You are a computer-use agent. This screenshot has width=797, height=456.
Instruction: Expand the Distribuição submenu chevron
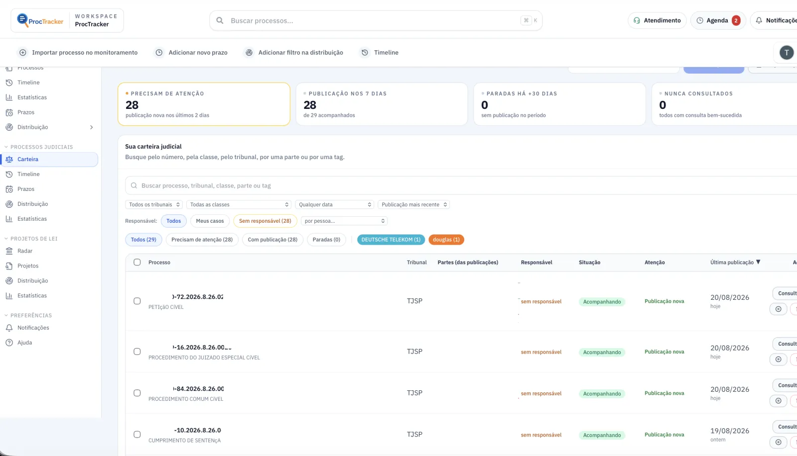91,127
